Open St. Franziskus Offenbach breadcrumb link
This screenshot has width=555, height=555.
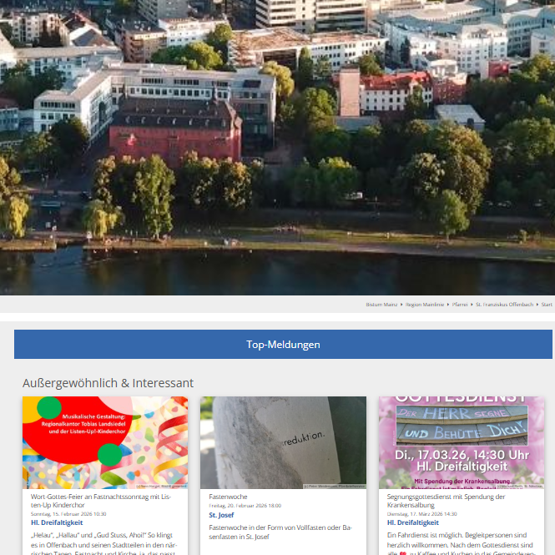pyautogui.click(x=504, y=305)
